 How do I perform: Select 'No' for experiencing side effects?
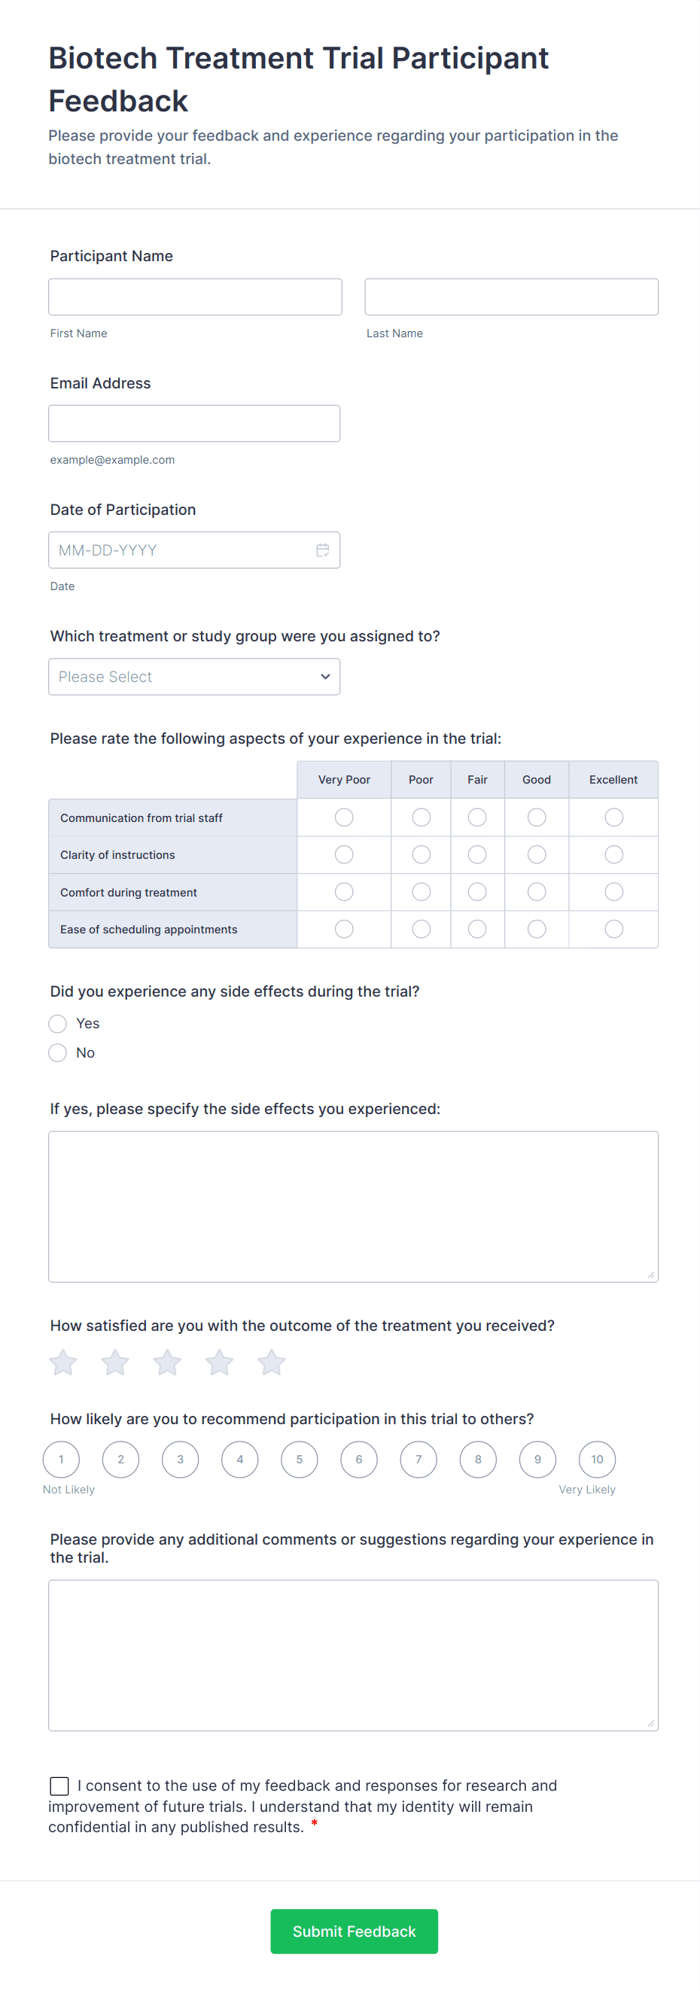(x=57, y=1052)
